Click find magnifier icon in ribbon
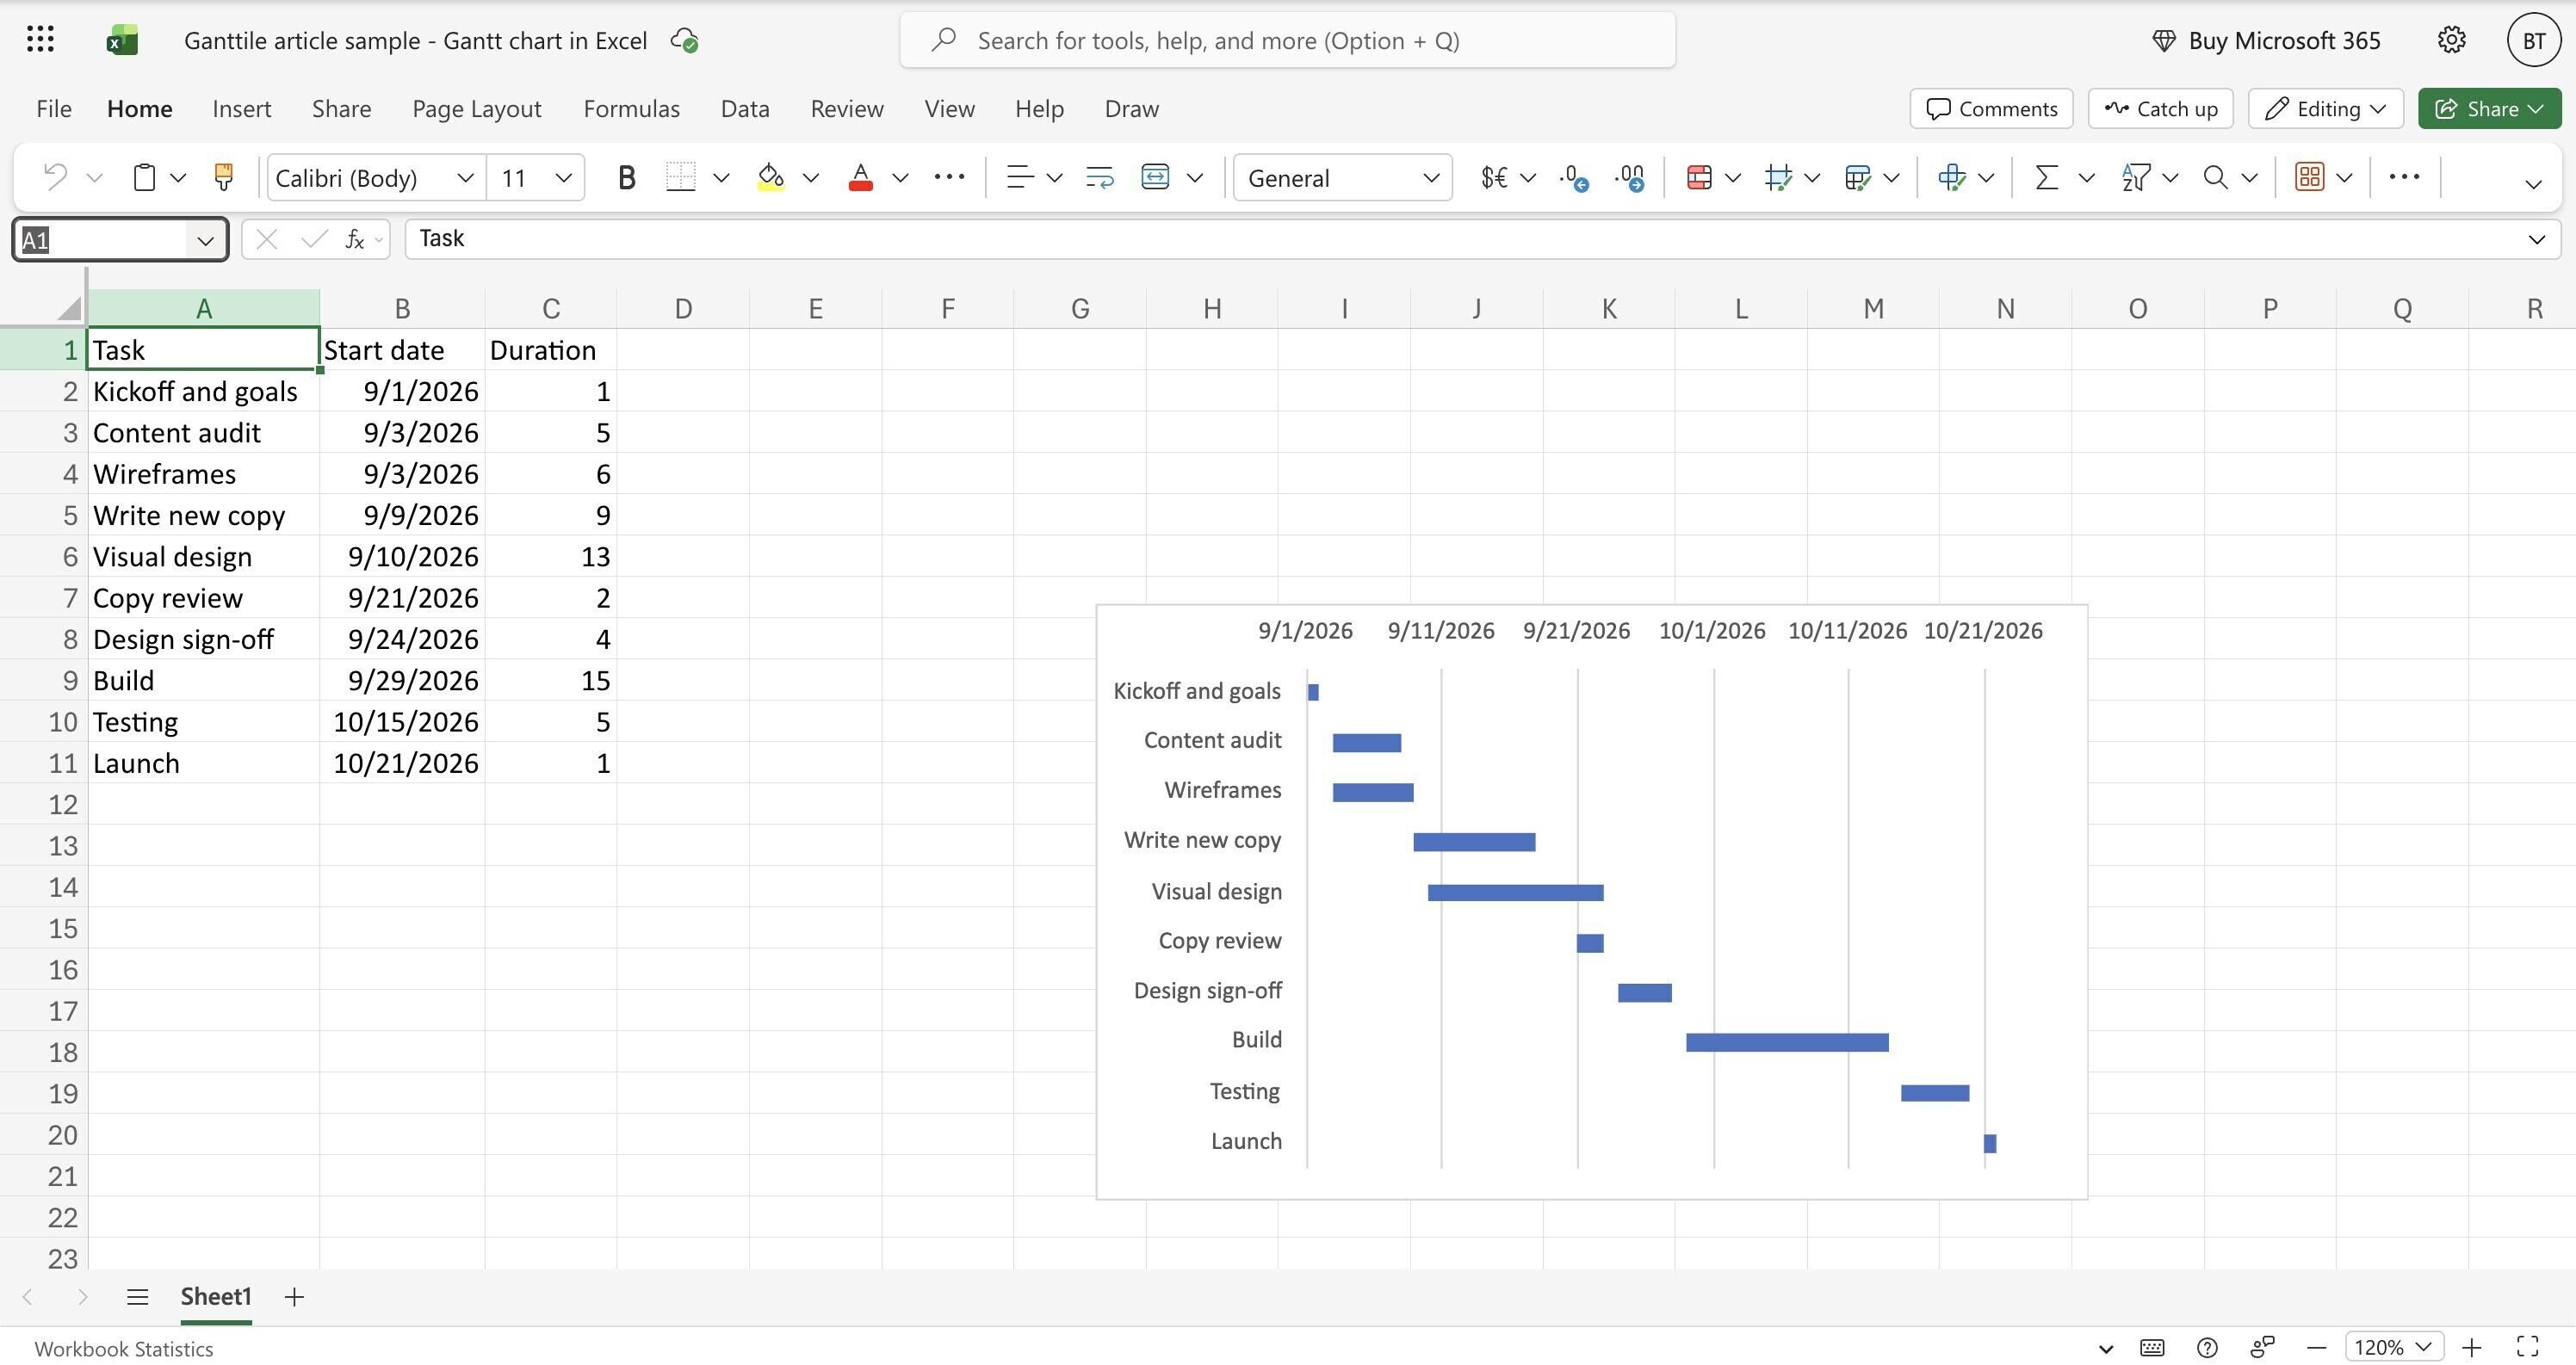2576x1365 pixels. 2216,177
